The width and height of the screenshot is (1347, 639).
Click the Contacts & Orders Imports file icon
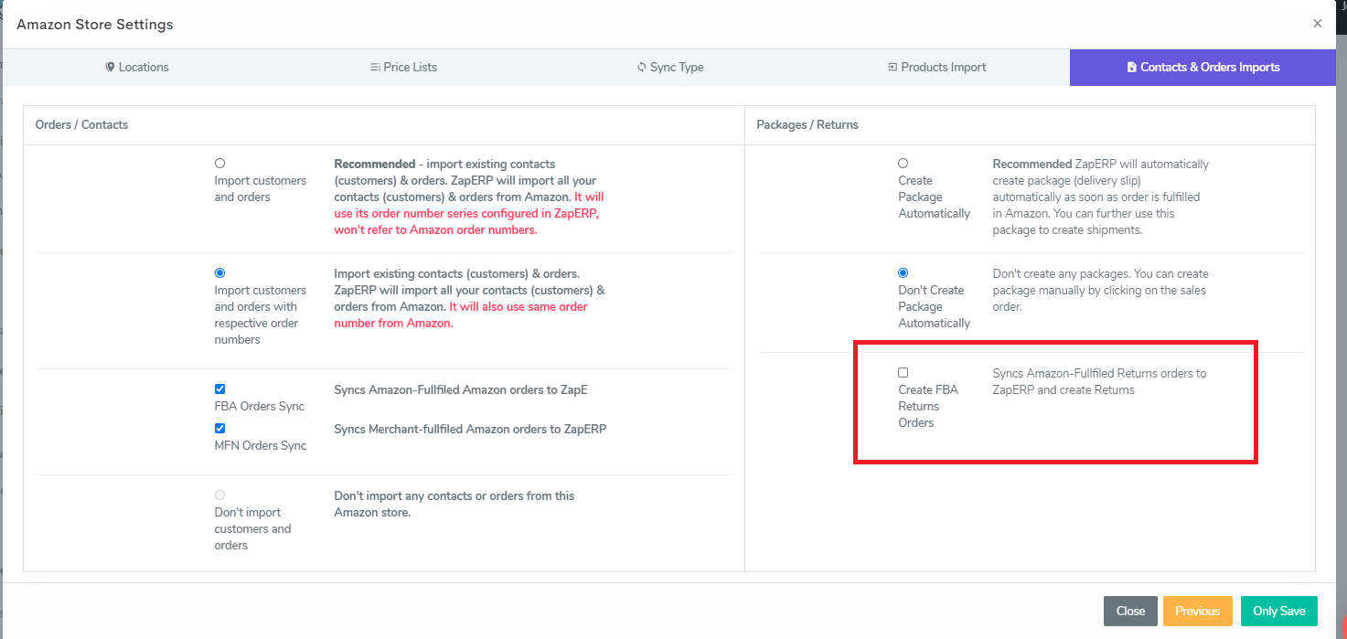[1132, 67]
